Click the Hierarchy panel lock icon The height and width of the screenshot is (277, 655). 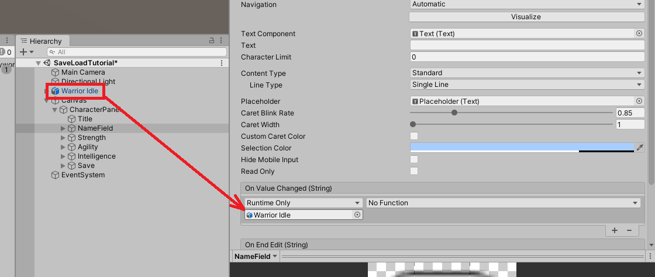tap(212, 41)
